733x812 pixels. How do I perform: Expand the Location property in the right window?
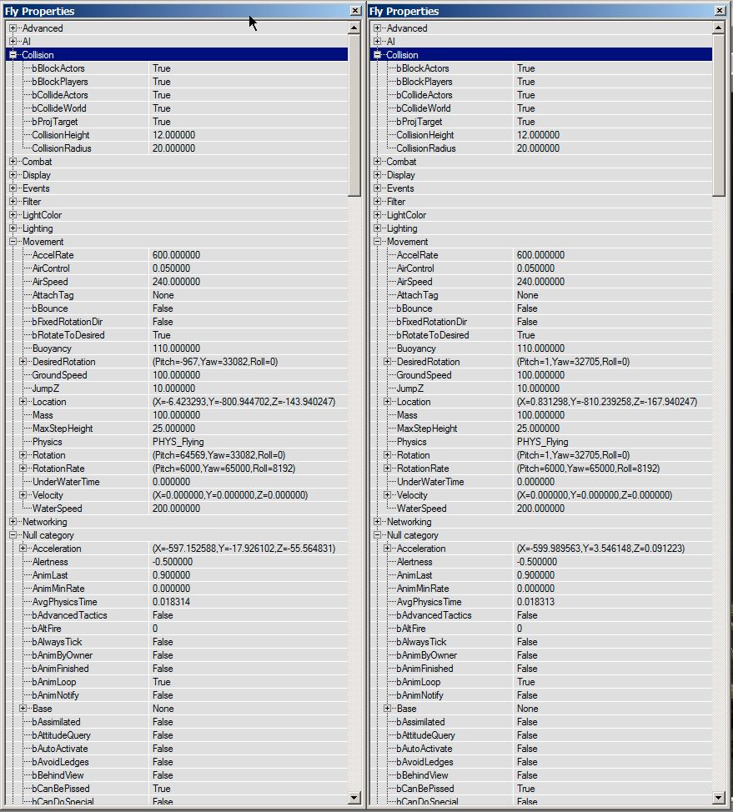(389, 402)
